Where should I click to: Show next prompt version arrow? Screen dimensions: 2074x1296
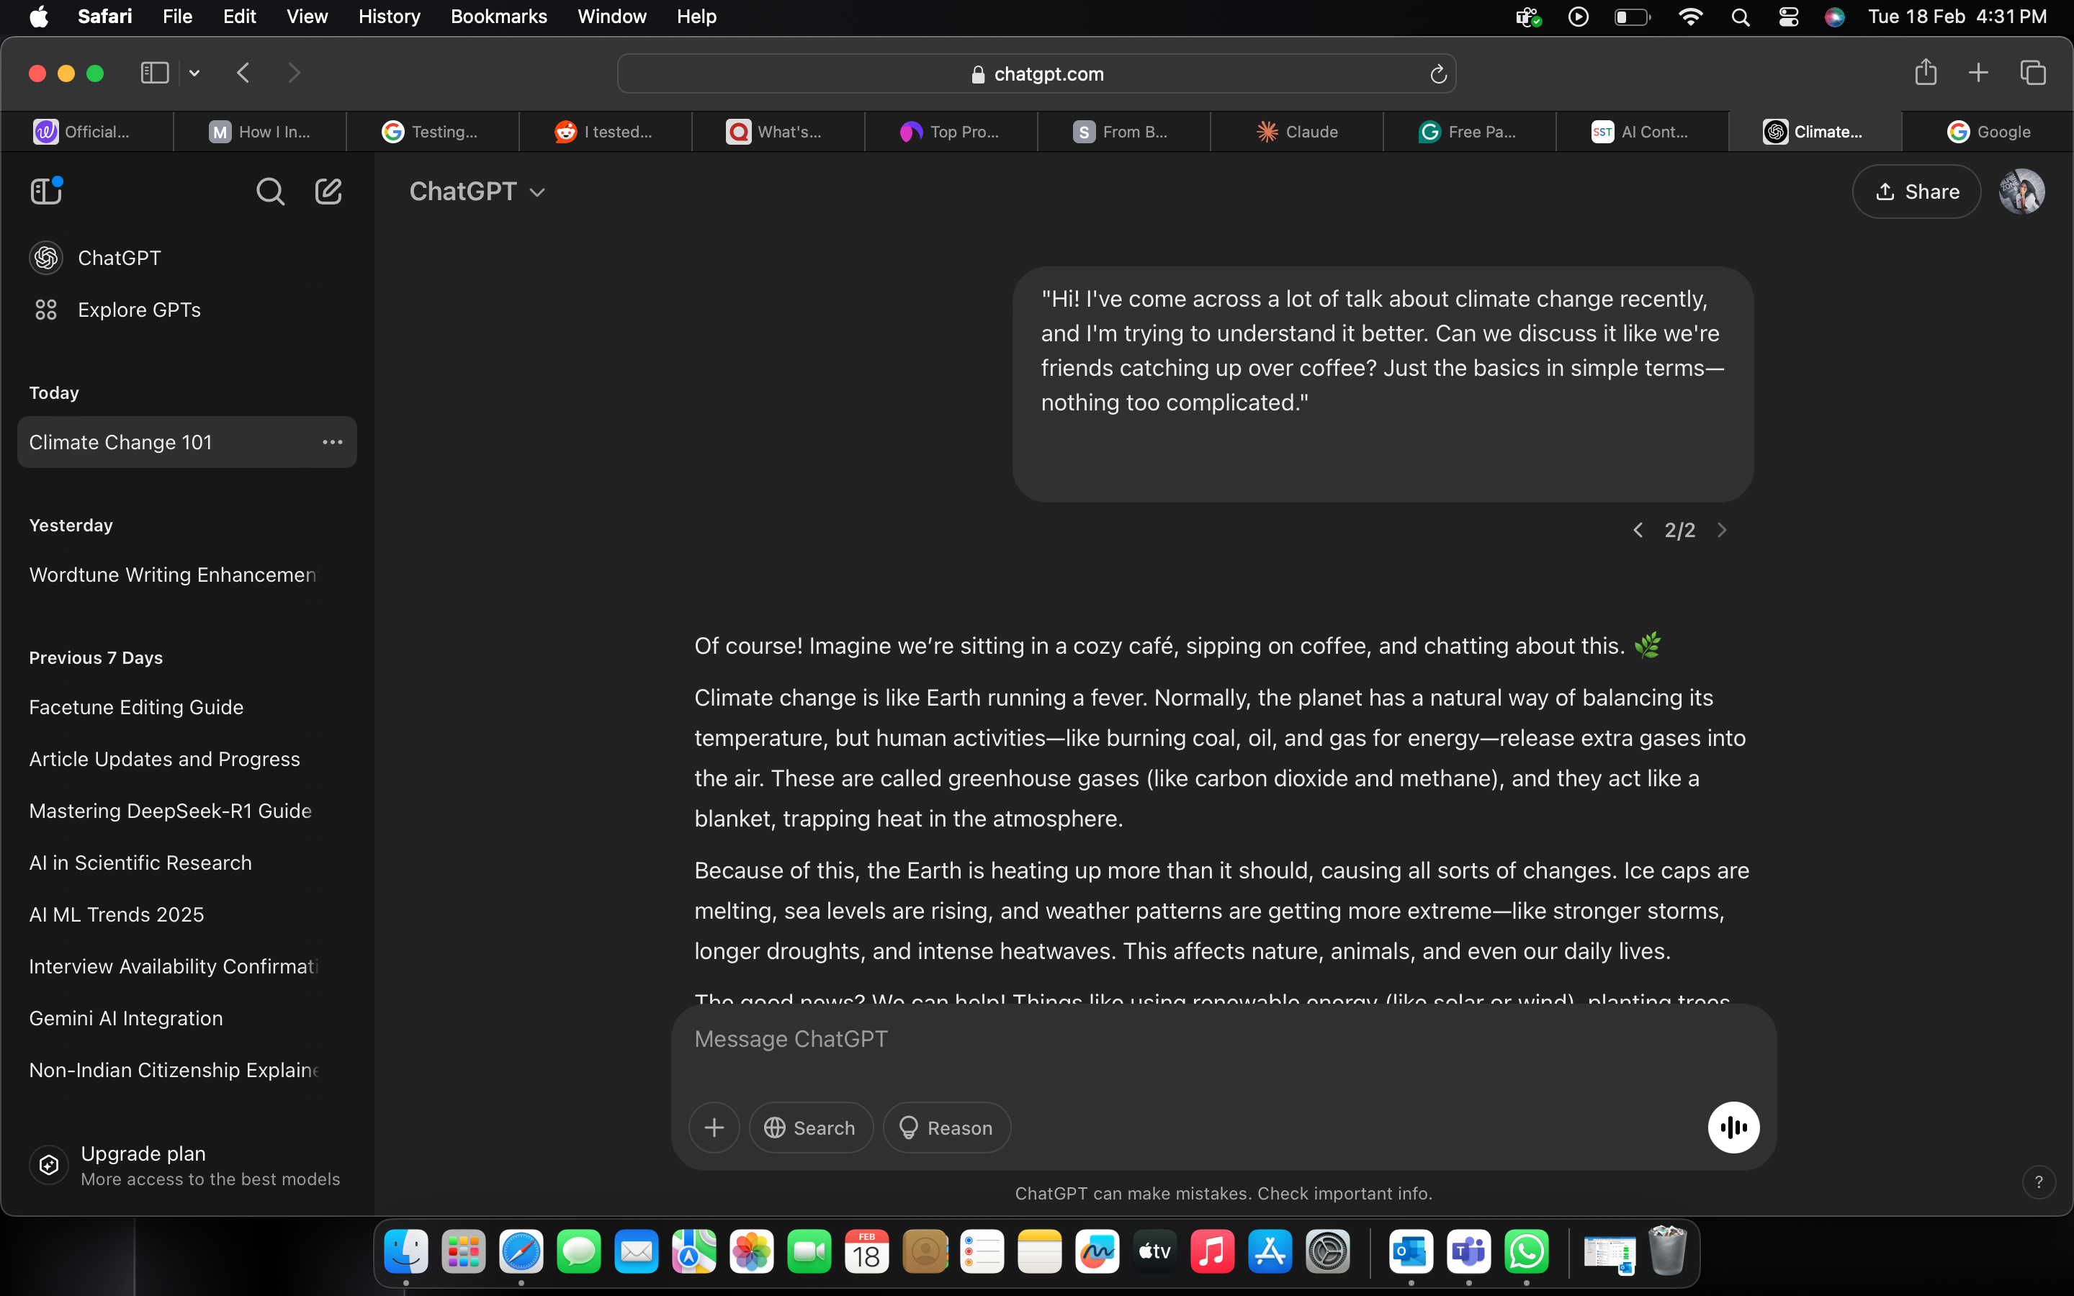pos(1722,530)
